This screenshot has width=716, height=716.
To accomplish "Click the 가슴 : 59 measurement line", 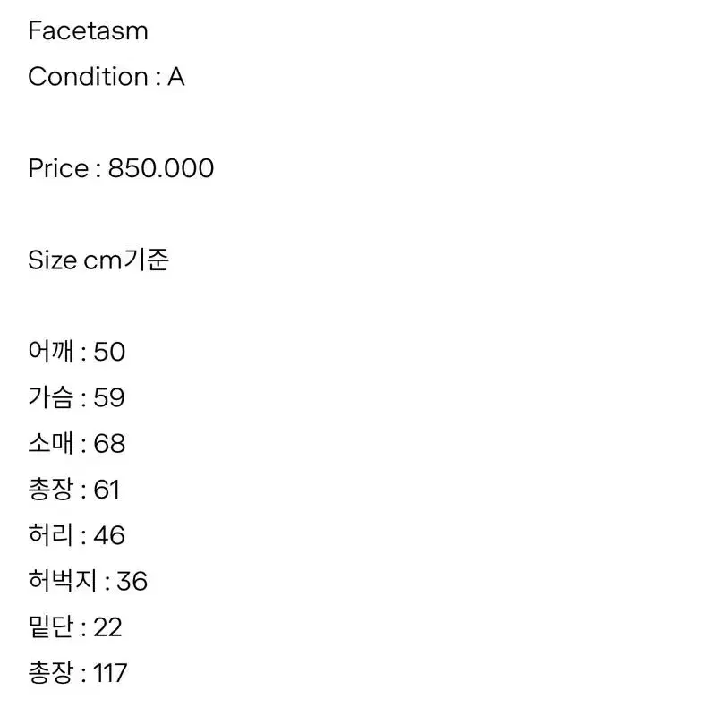I will pyautogui.click(x=77, y=397).
